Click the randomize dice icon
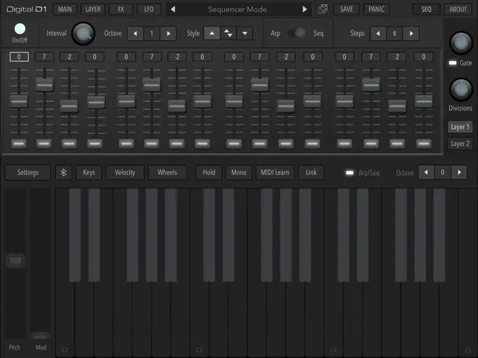 click(323, 9)
